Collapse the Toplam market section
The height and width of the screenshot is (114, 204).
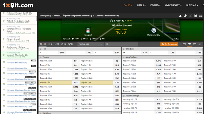(118, 57)
